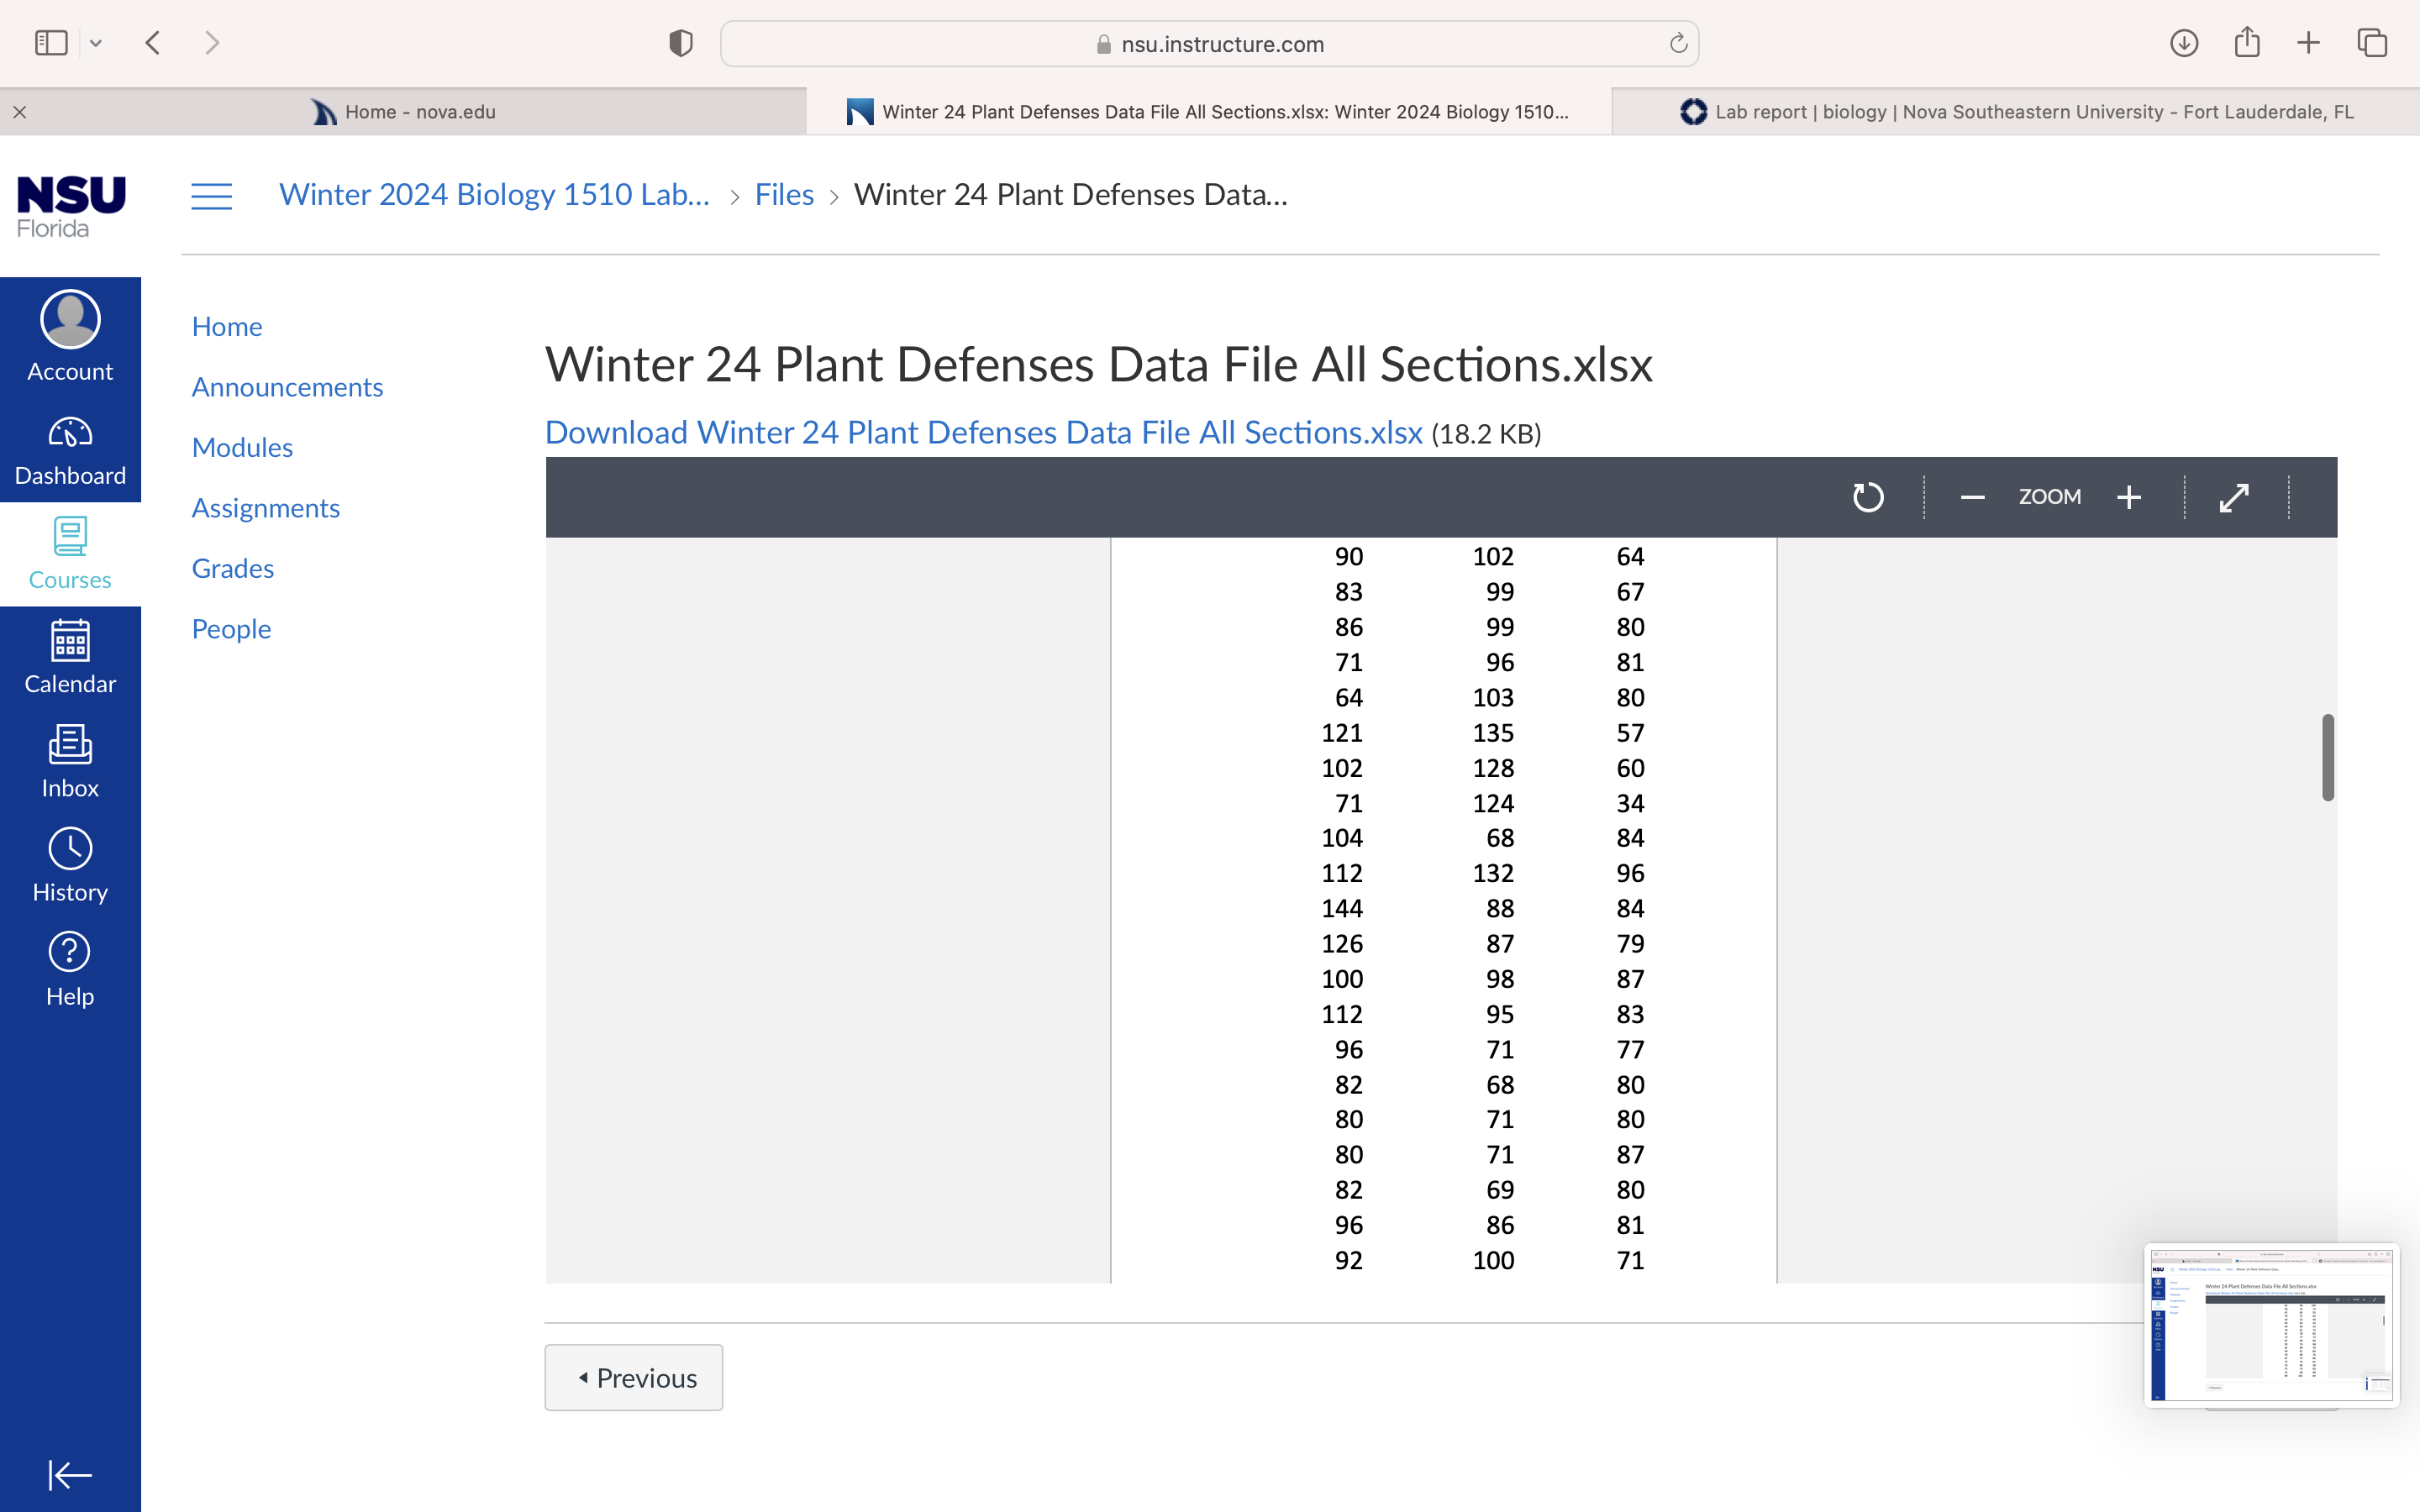The image size is (2420, 1512).
Task: Open the Account profile icon
Action: 70,320
